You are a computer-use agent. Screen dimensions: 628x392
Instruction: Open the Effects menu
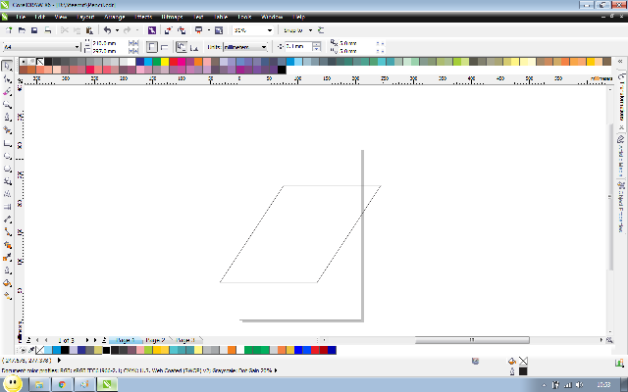tap(143, 17)
